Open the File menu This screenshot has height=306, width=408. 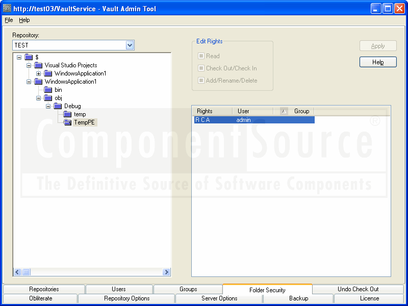pyautogui.click(x=9, y=20)
